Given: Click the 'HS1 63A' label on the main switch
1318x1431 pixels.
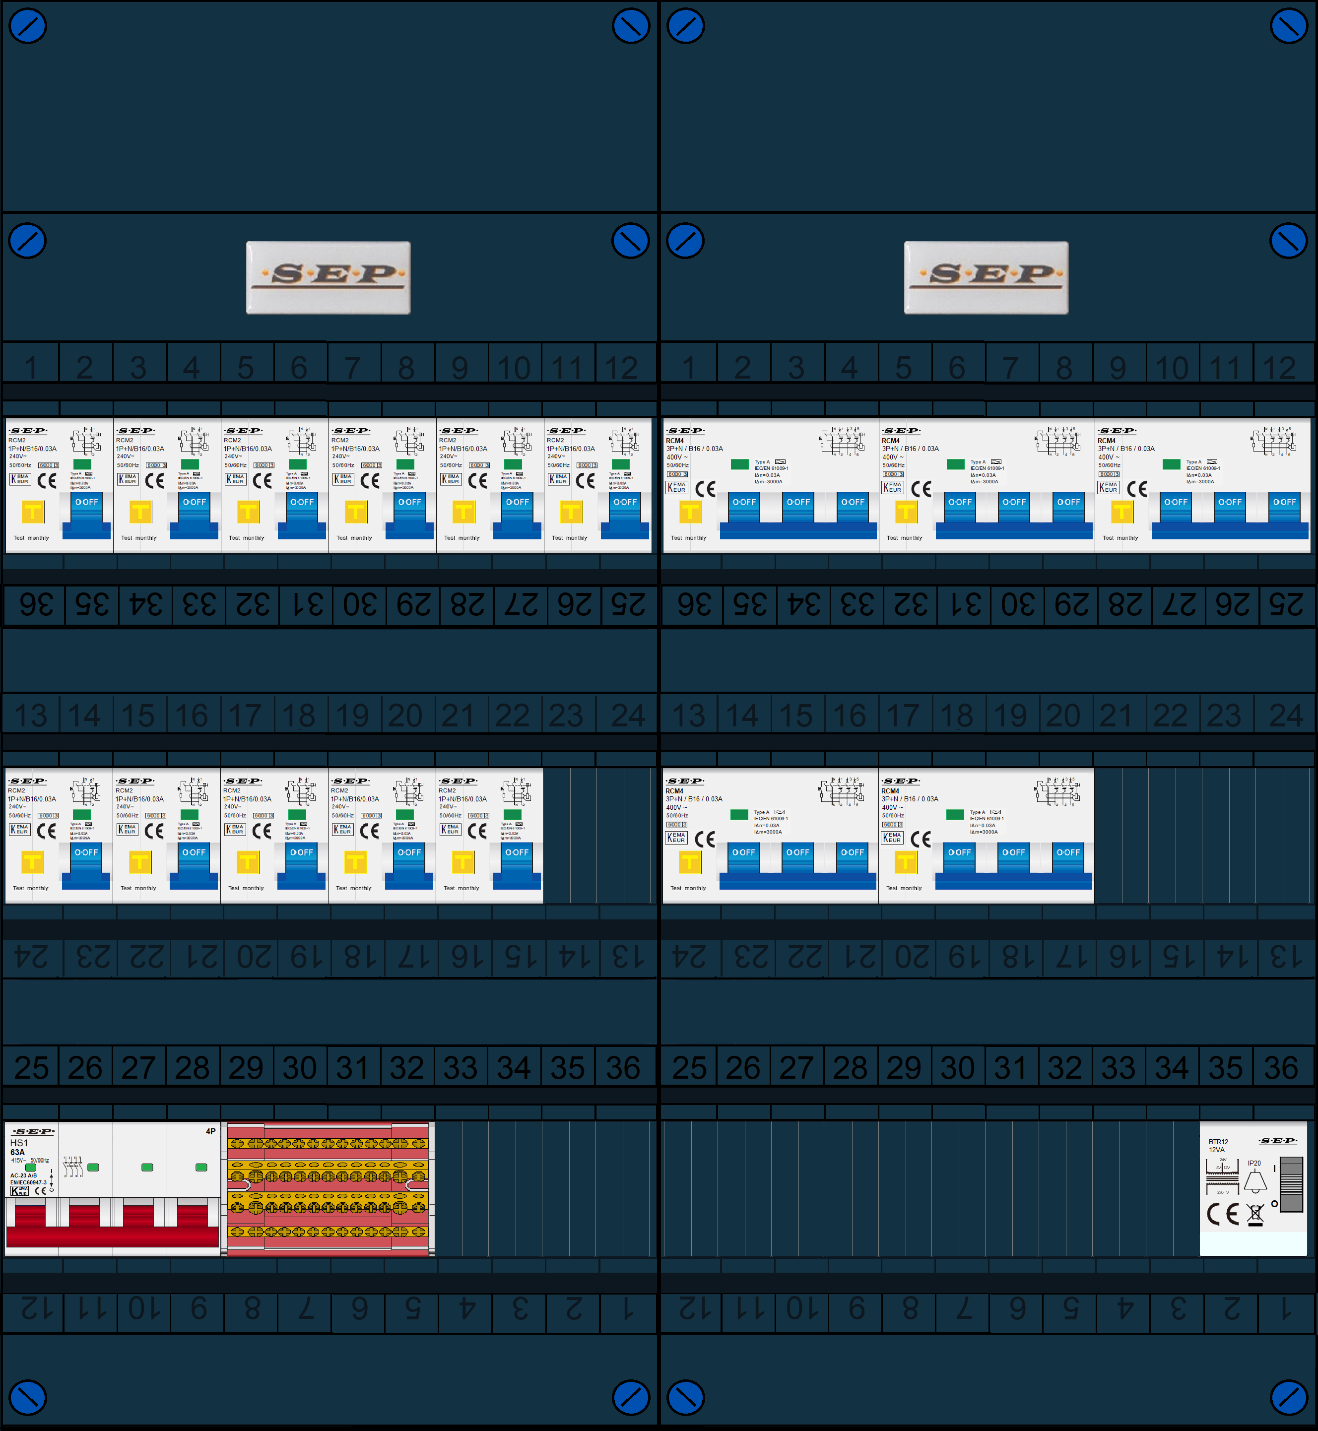Looking at the screenshot, I should (x=18, y=1147).
